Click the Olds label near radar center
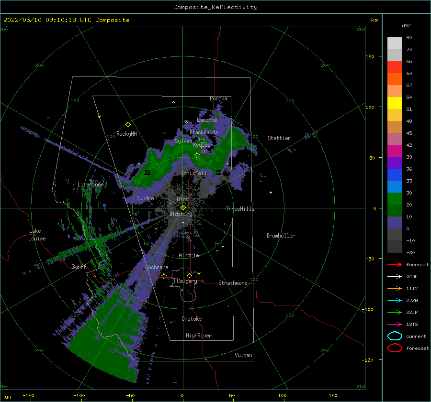 pyautogui.click(x=182, y=199)
